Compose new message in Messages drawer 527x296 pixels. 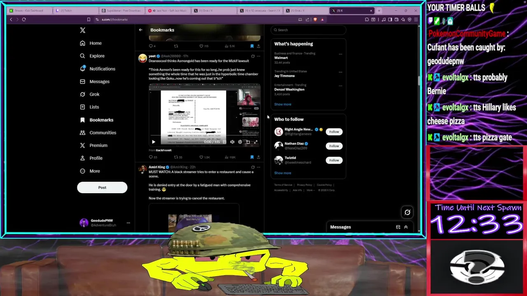click(398, 227)
